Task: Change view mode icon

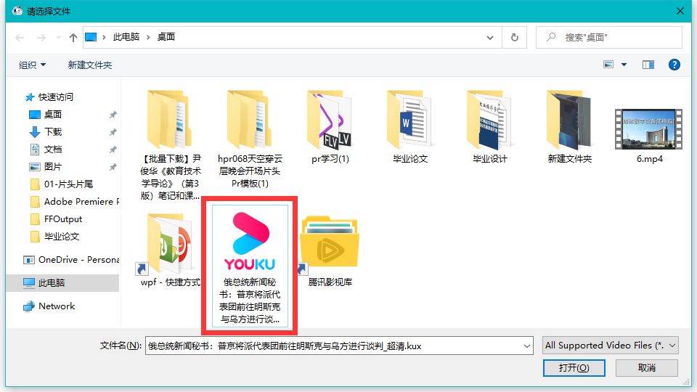Action: [608, 65]
